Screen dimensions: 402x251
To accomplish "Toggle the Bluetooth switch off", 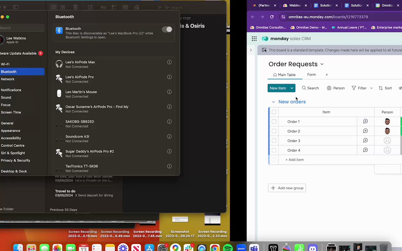I will [167, 29].
